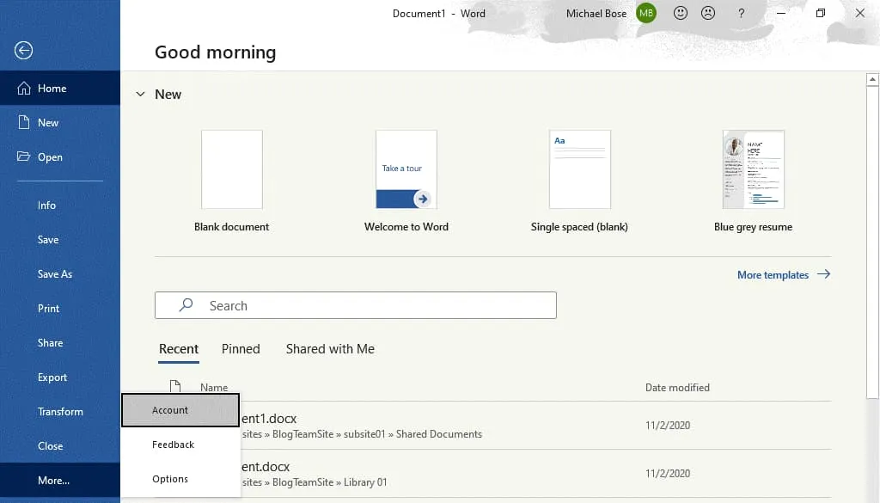Select Feedback from the popup menu
The width and height of the screenshot is (880, 503).
pyautogui.click(x=173, y=445)
